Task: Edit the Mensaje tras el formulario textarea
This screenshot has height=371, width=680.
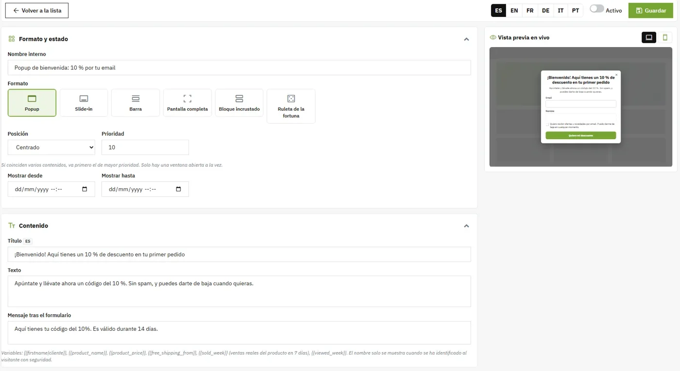Action: click(x=239, y=333)
